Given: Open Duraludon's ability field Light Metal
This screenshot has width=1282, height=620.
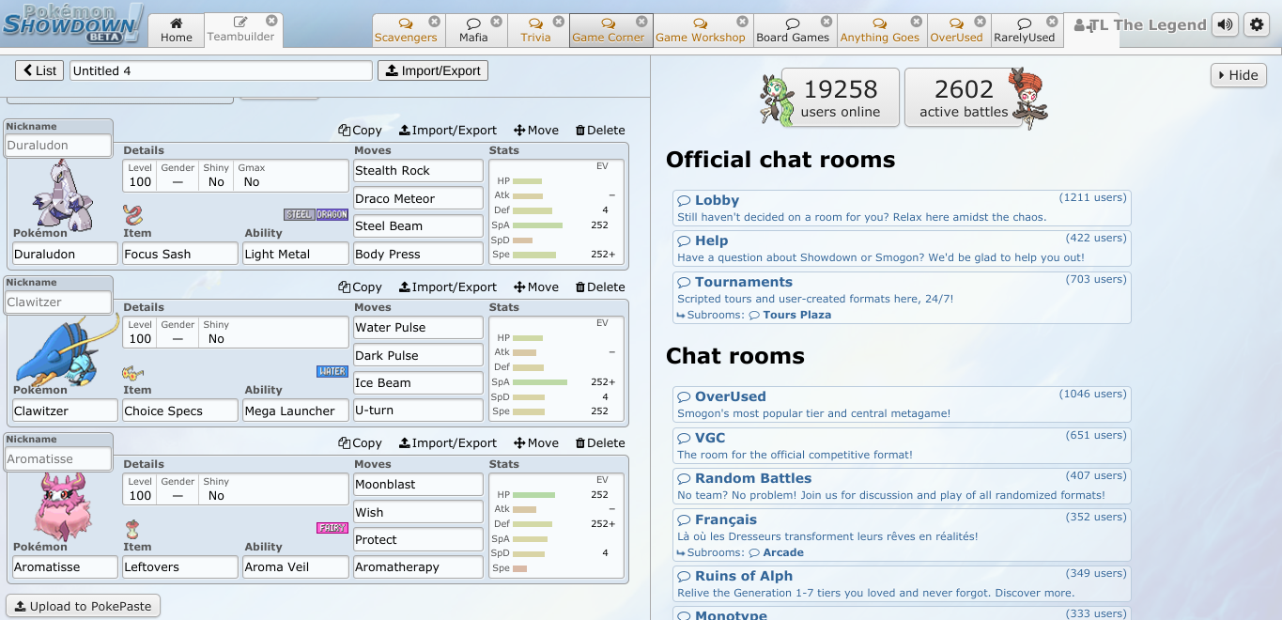Looking at the screenshot, I should [x=296, y=254].
